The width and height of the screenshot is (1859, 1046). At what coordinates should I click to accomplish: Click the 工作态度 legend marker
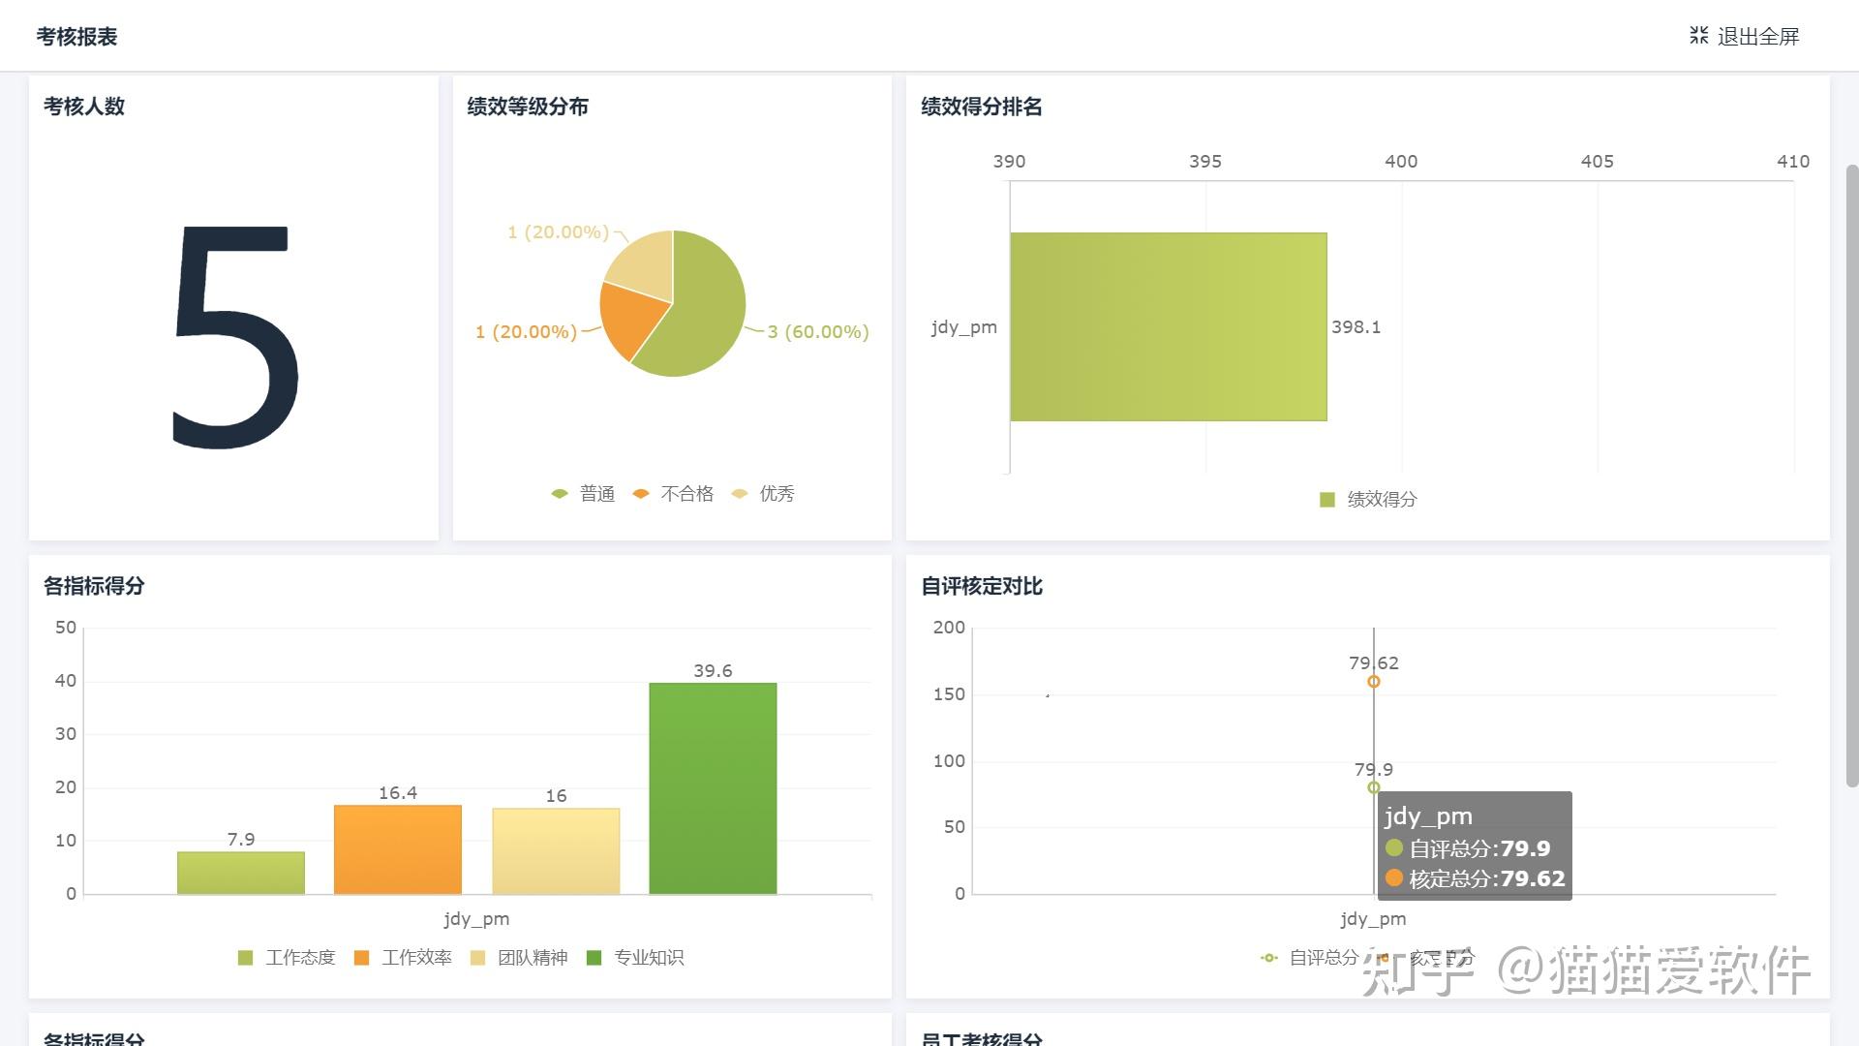(244, 957)
